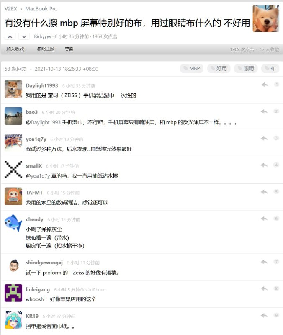This screenshot has height=335, width=283.
Task: Click 加入收藏 to bookmark the topic
Action: pyautogui.click(x=15, y=49)
